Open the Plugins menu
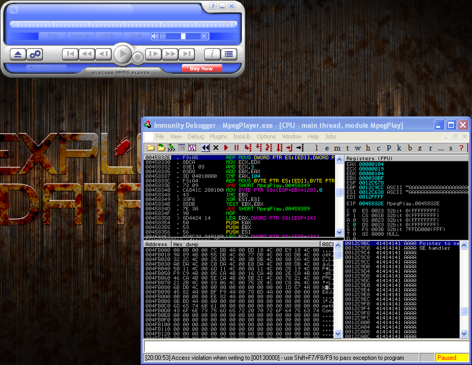This screenshot has width=472, height=365. [x=219, y=136]
